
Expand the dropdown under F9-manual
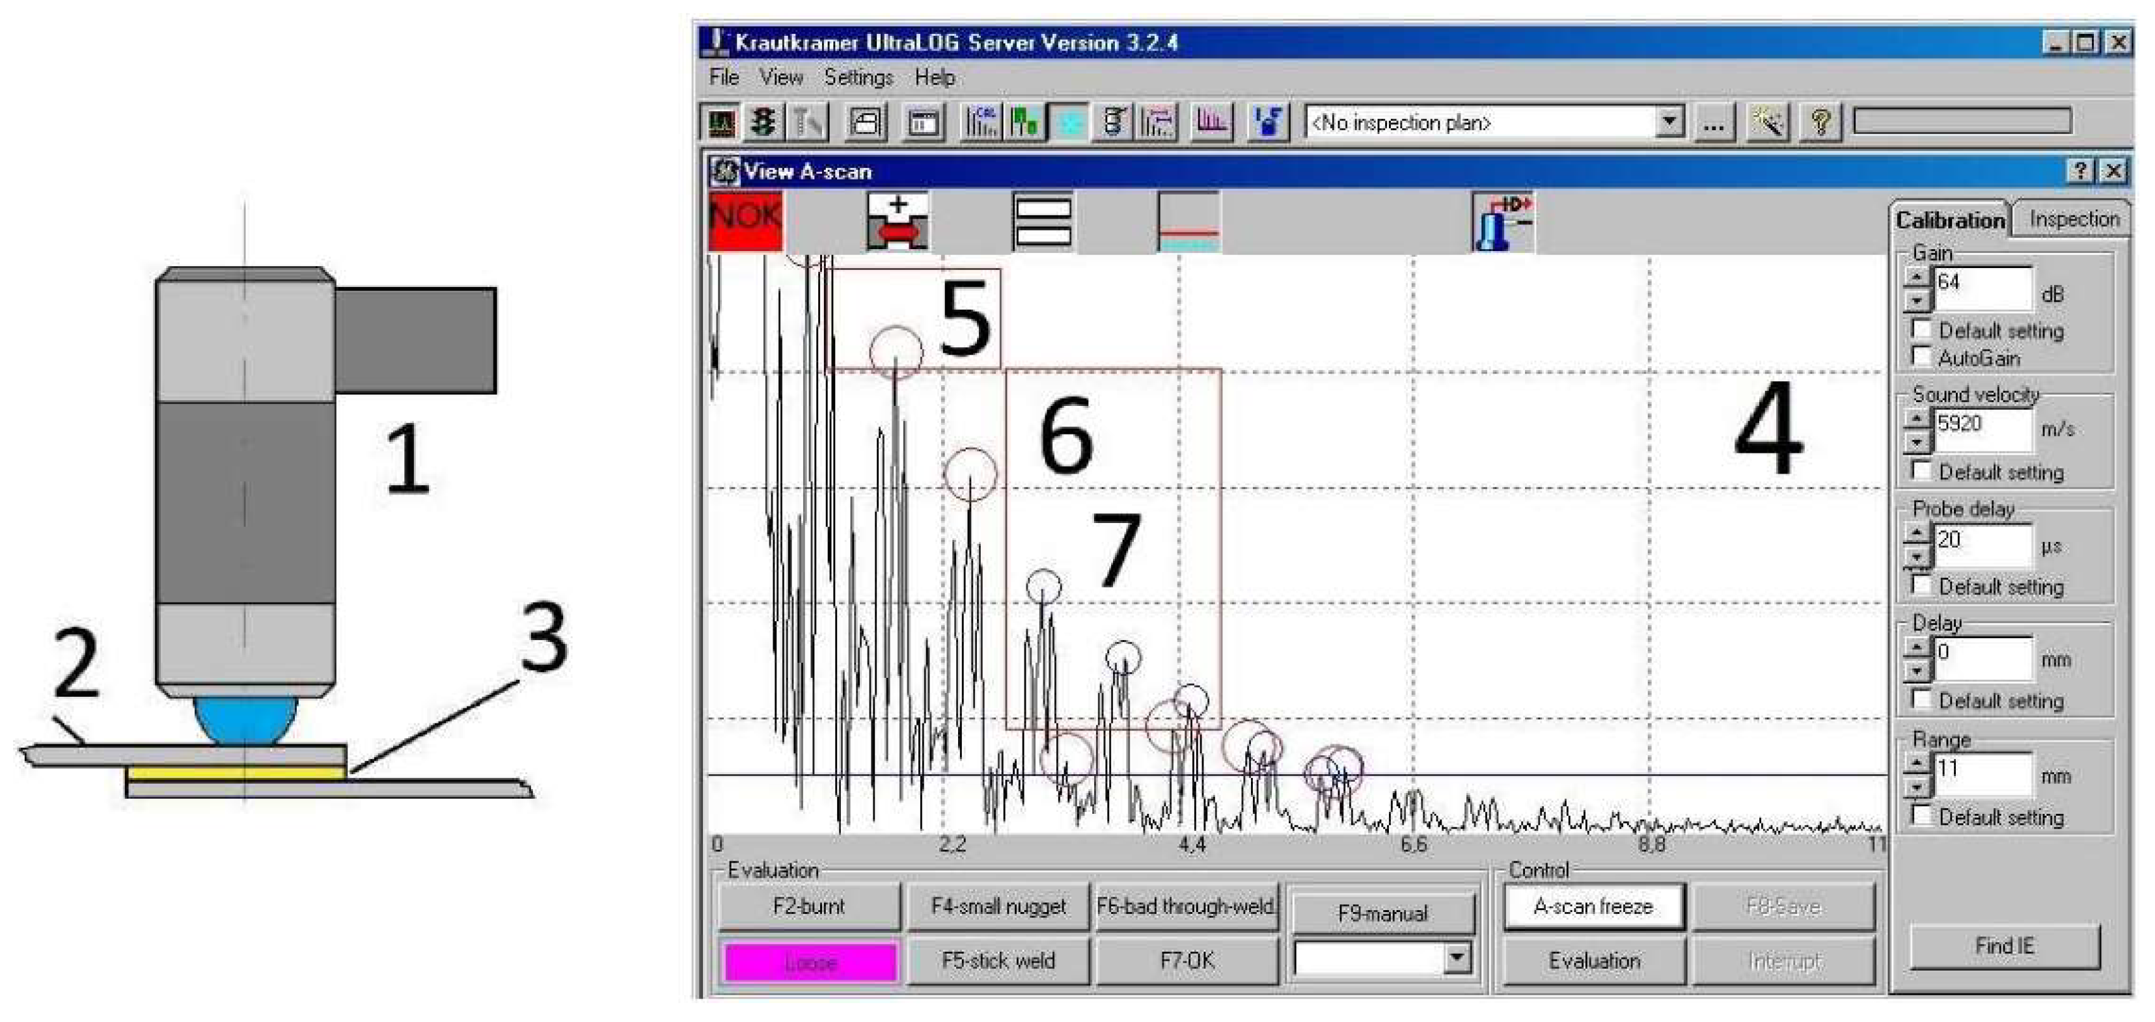pyautogui.click(x=1457, y=958)
